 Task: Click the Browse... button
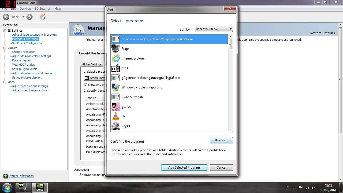point(221,140)
